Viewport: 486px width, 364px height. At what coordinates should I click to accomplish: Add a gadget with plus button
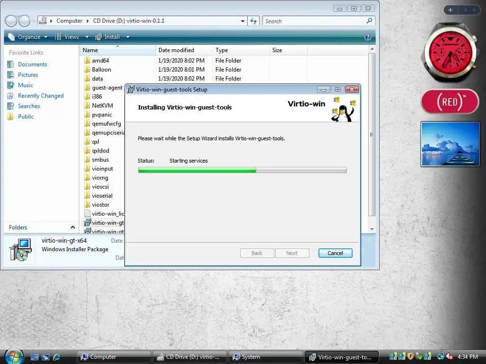(x=450, y=10)
